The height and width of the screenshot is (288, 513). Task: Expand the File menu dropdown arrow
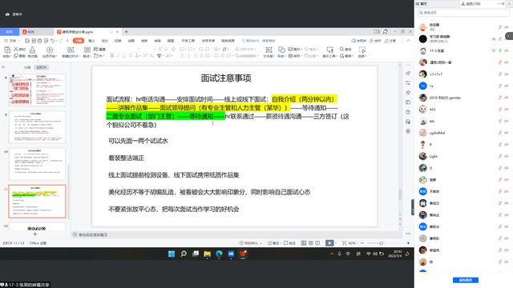[x=19, y=41]
